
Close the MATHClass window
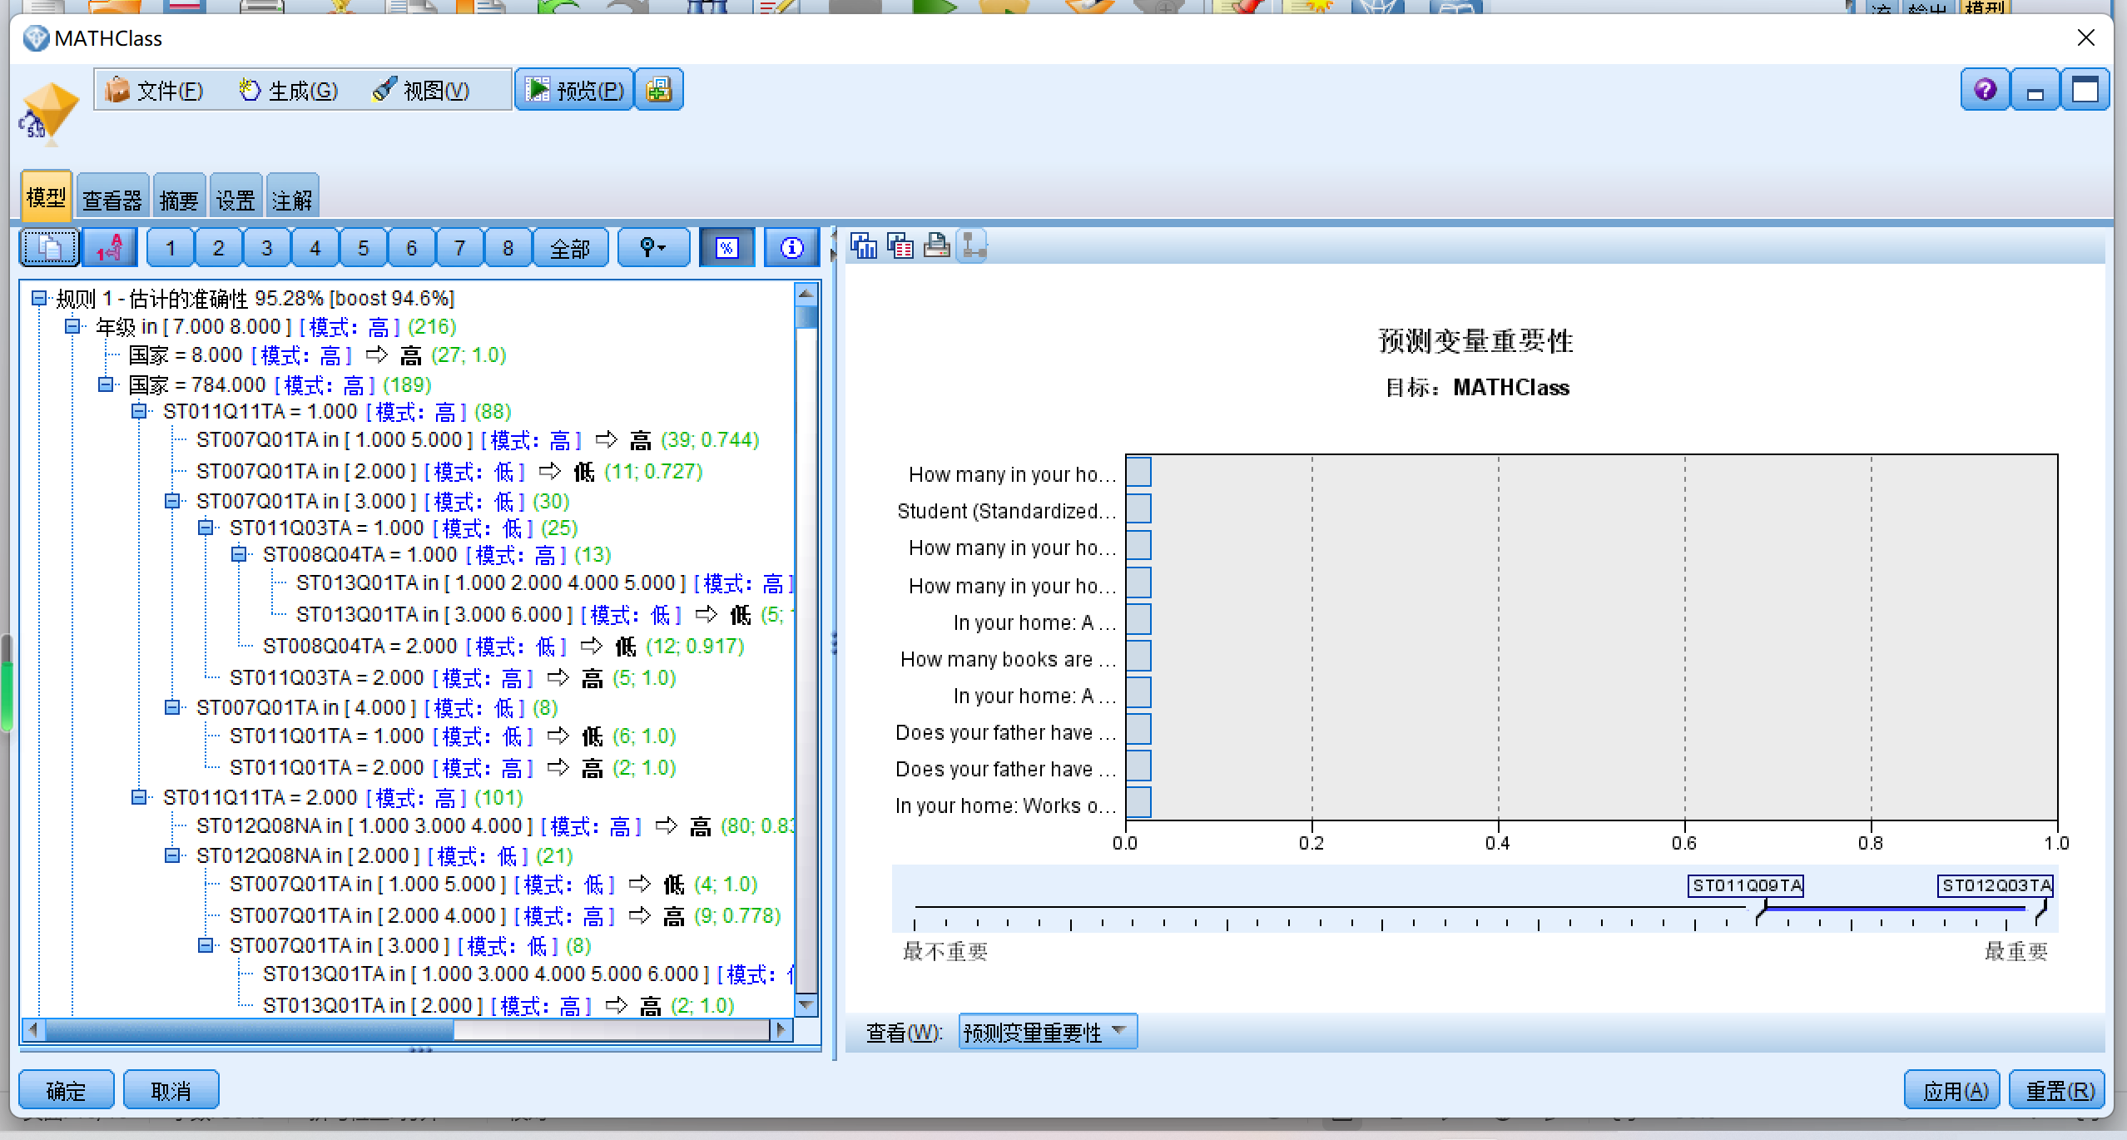click(x=2085, y=38)
